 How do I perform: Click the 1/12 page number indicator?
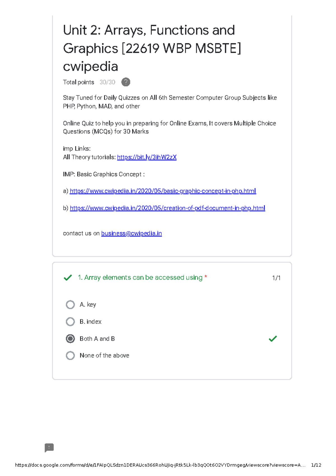pos(316,465)
